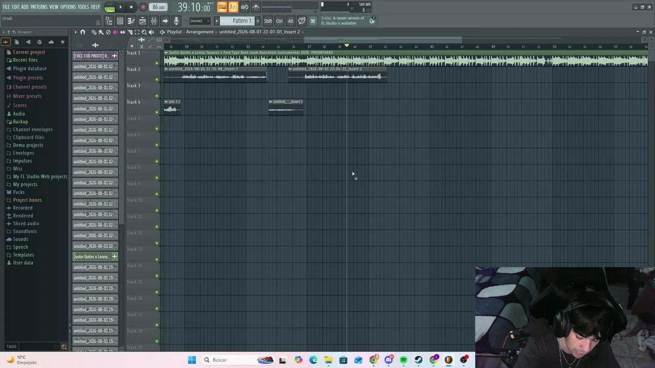Select the pink Mute tool
Screen dimensions: 655x368
click(x=115, y=32)
